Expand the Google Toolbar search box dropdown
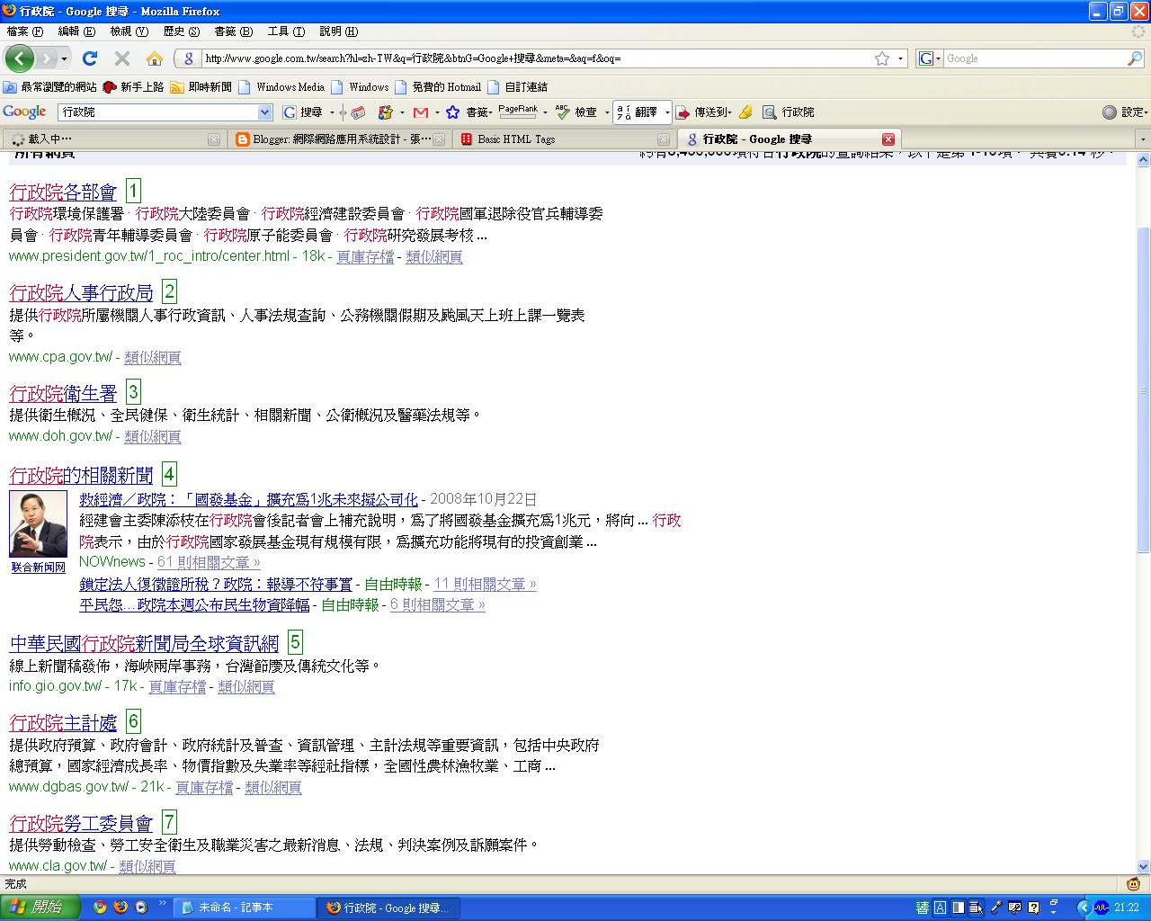Image resolution: width=1151 pixels, height=921 pixels. [264, 112]
